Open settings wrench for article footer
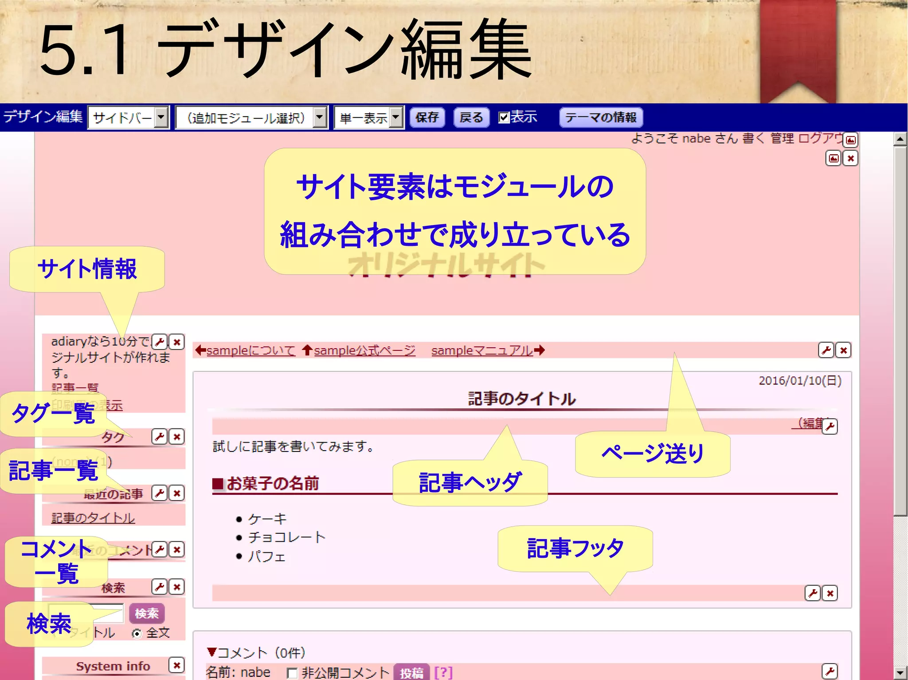908x680 pixels. 813,593
